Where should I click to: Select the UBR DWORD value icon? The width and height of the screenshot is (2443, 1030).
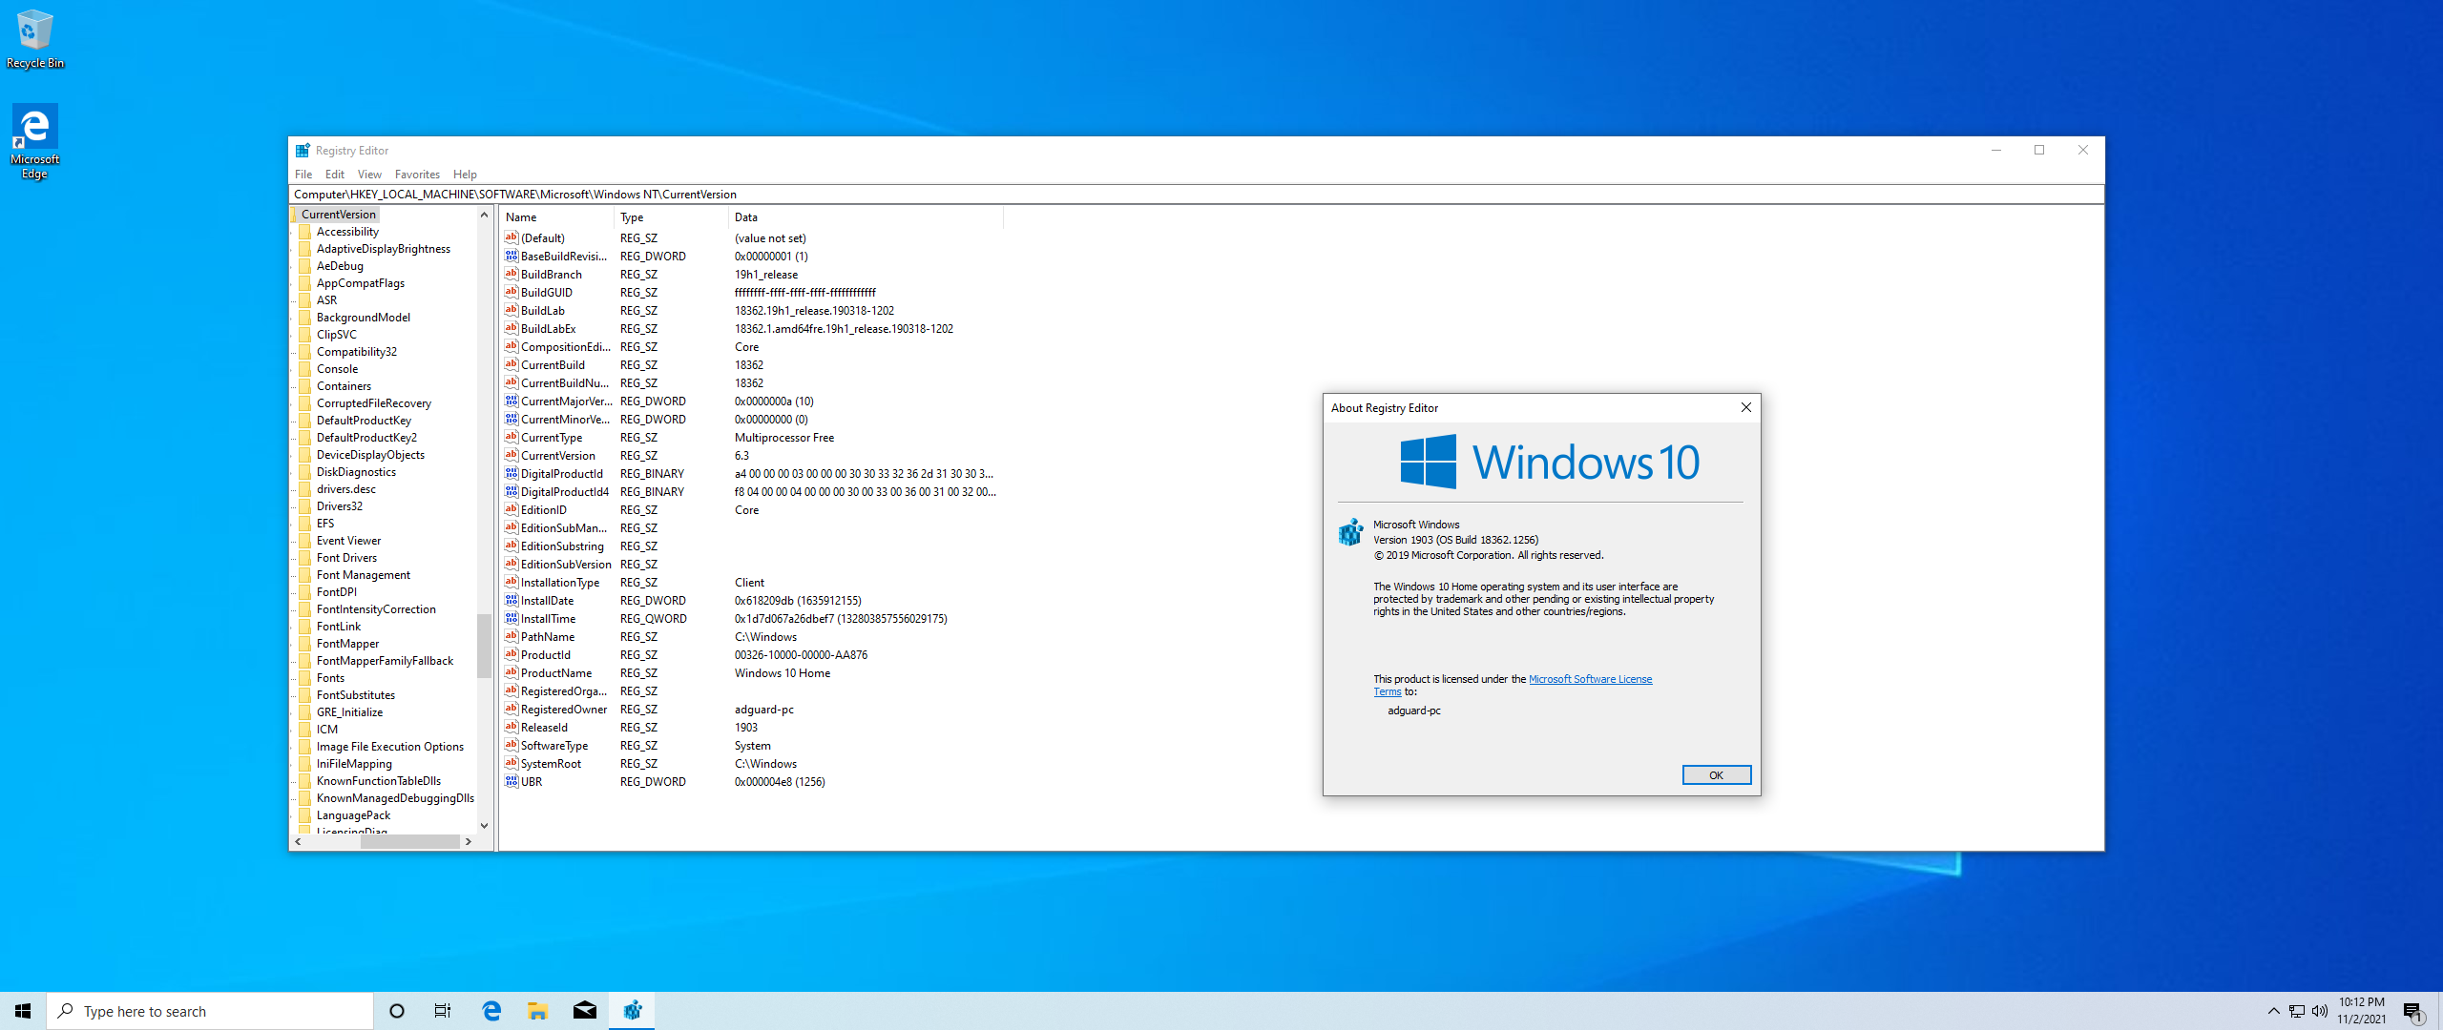512,781
